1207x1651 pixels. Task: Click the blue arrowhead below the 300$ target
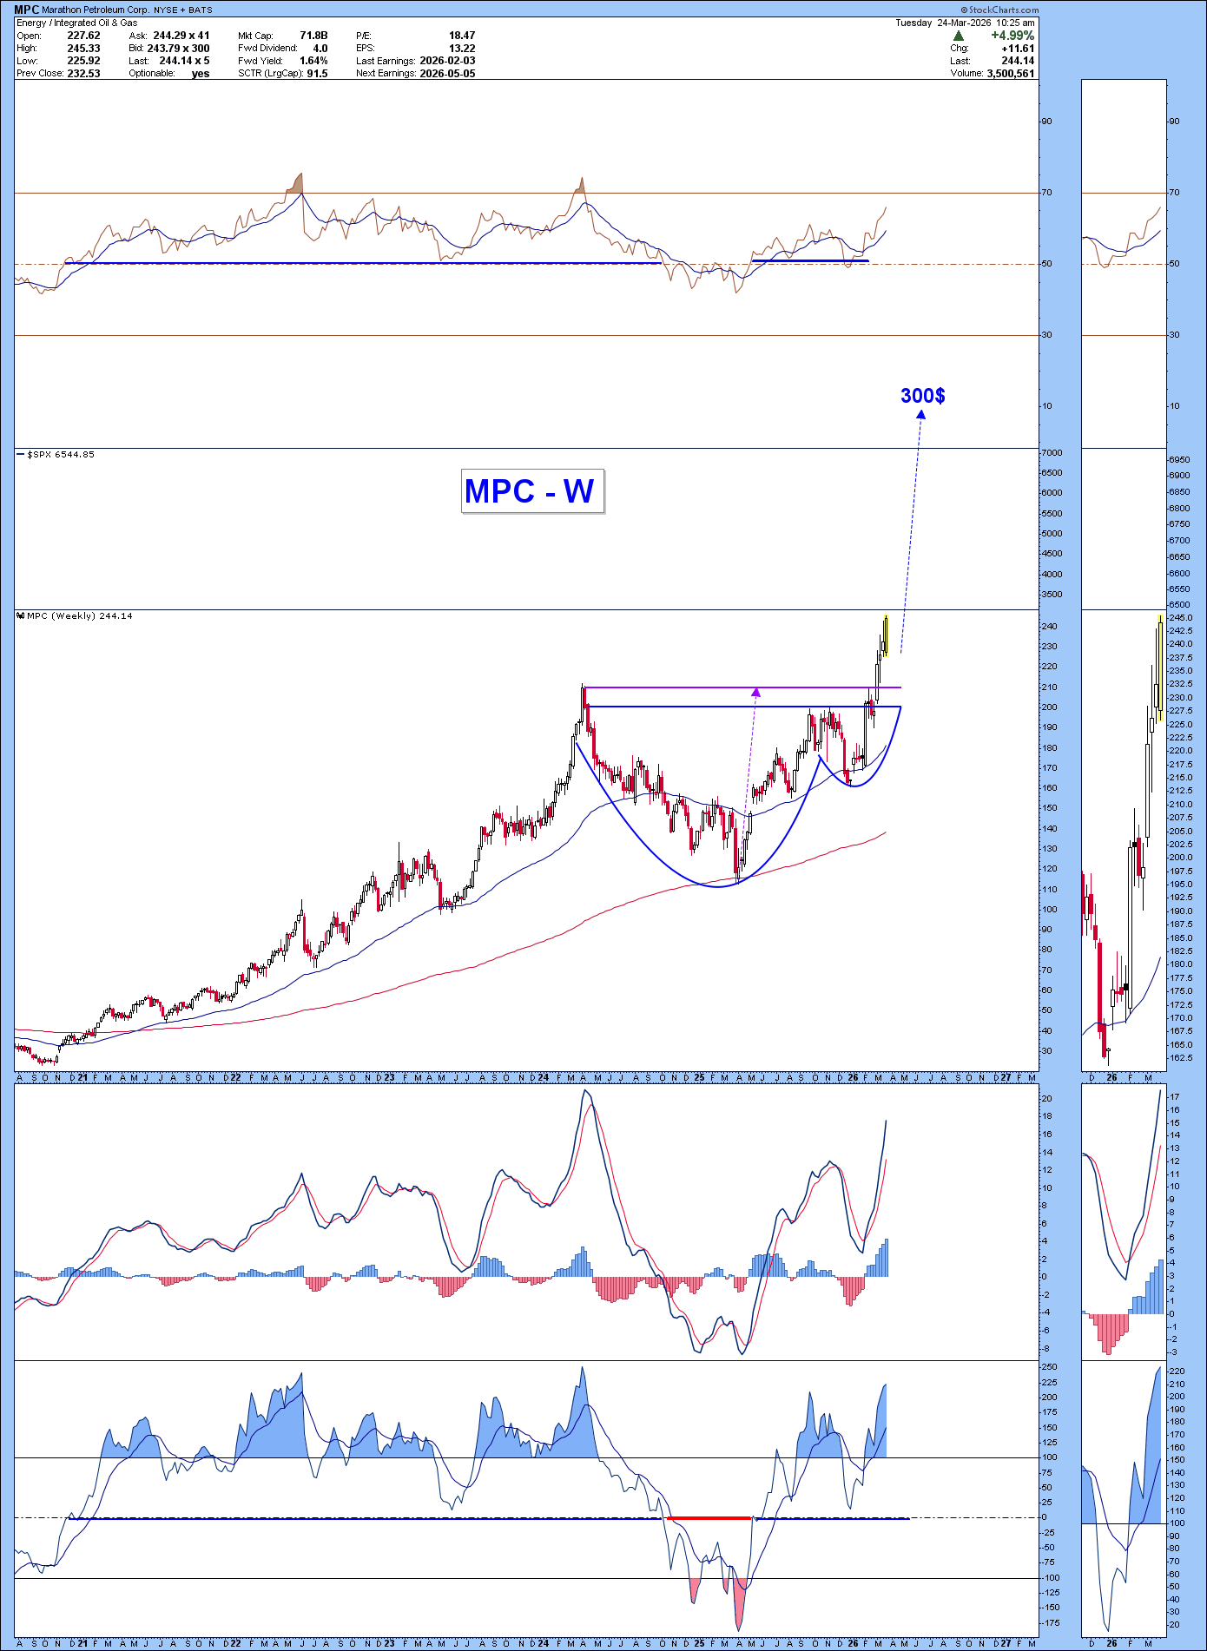[920, 414]
